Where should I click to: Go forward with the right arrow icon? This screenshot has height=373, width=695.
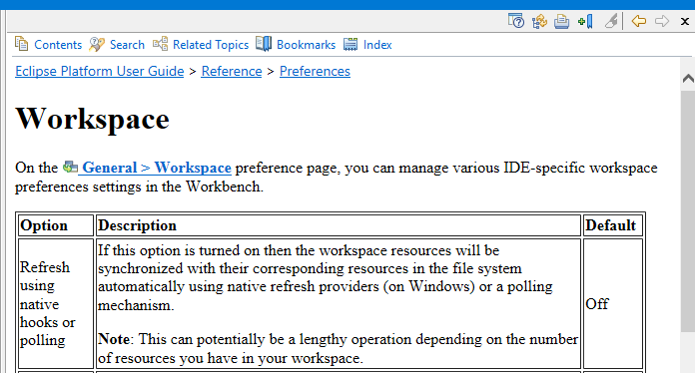coord(662,21)
